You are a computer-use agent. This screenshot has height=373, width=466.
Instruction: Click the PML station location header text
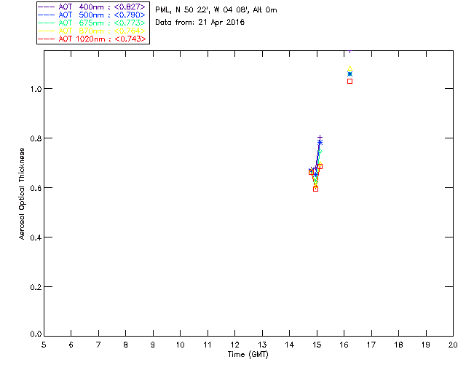pos(216,10)
